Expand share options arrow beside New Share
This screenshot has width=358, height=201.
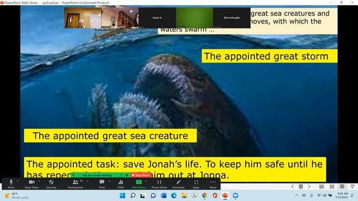[146, 181]
